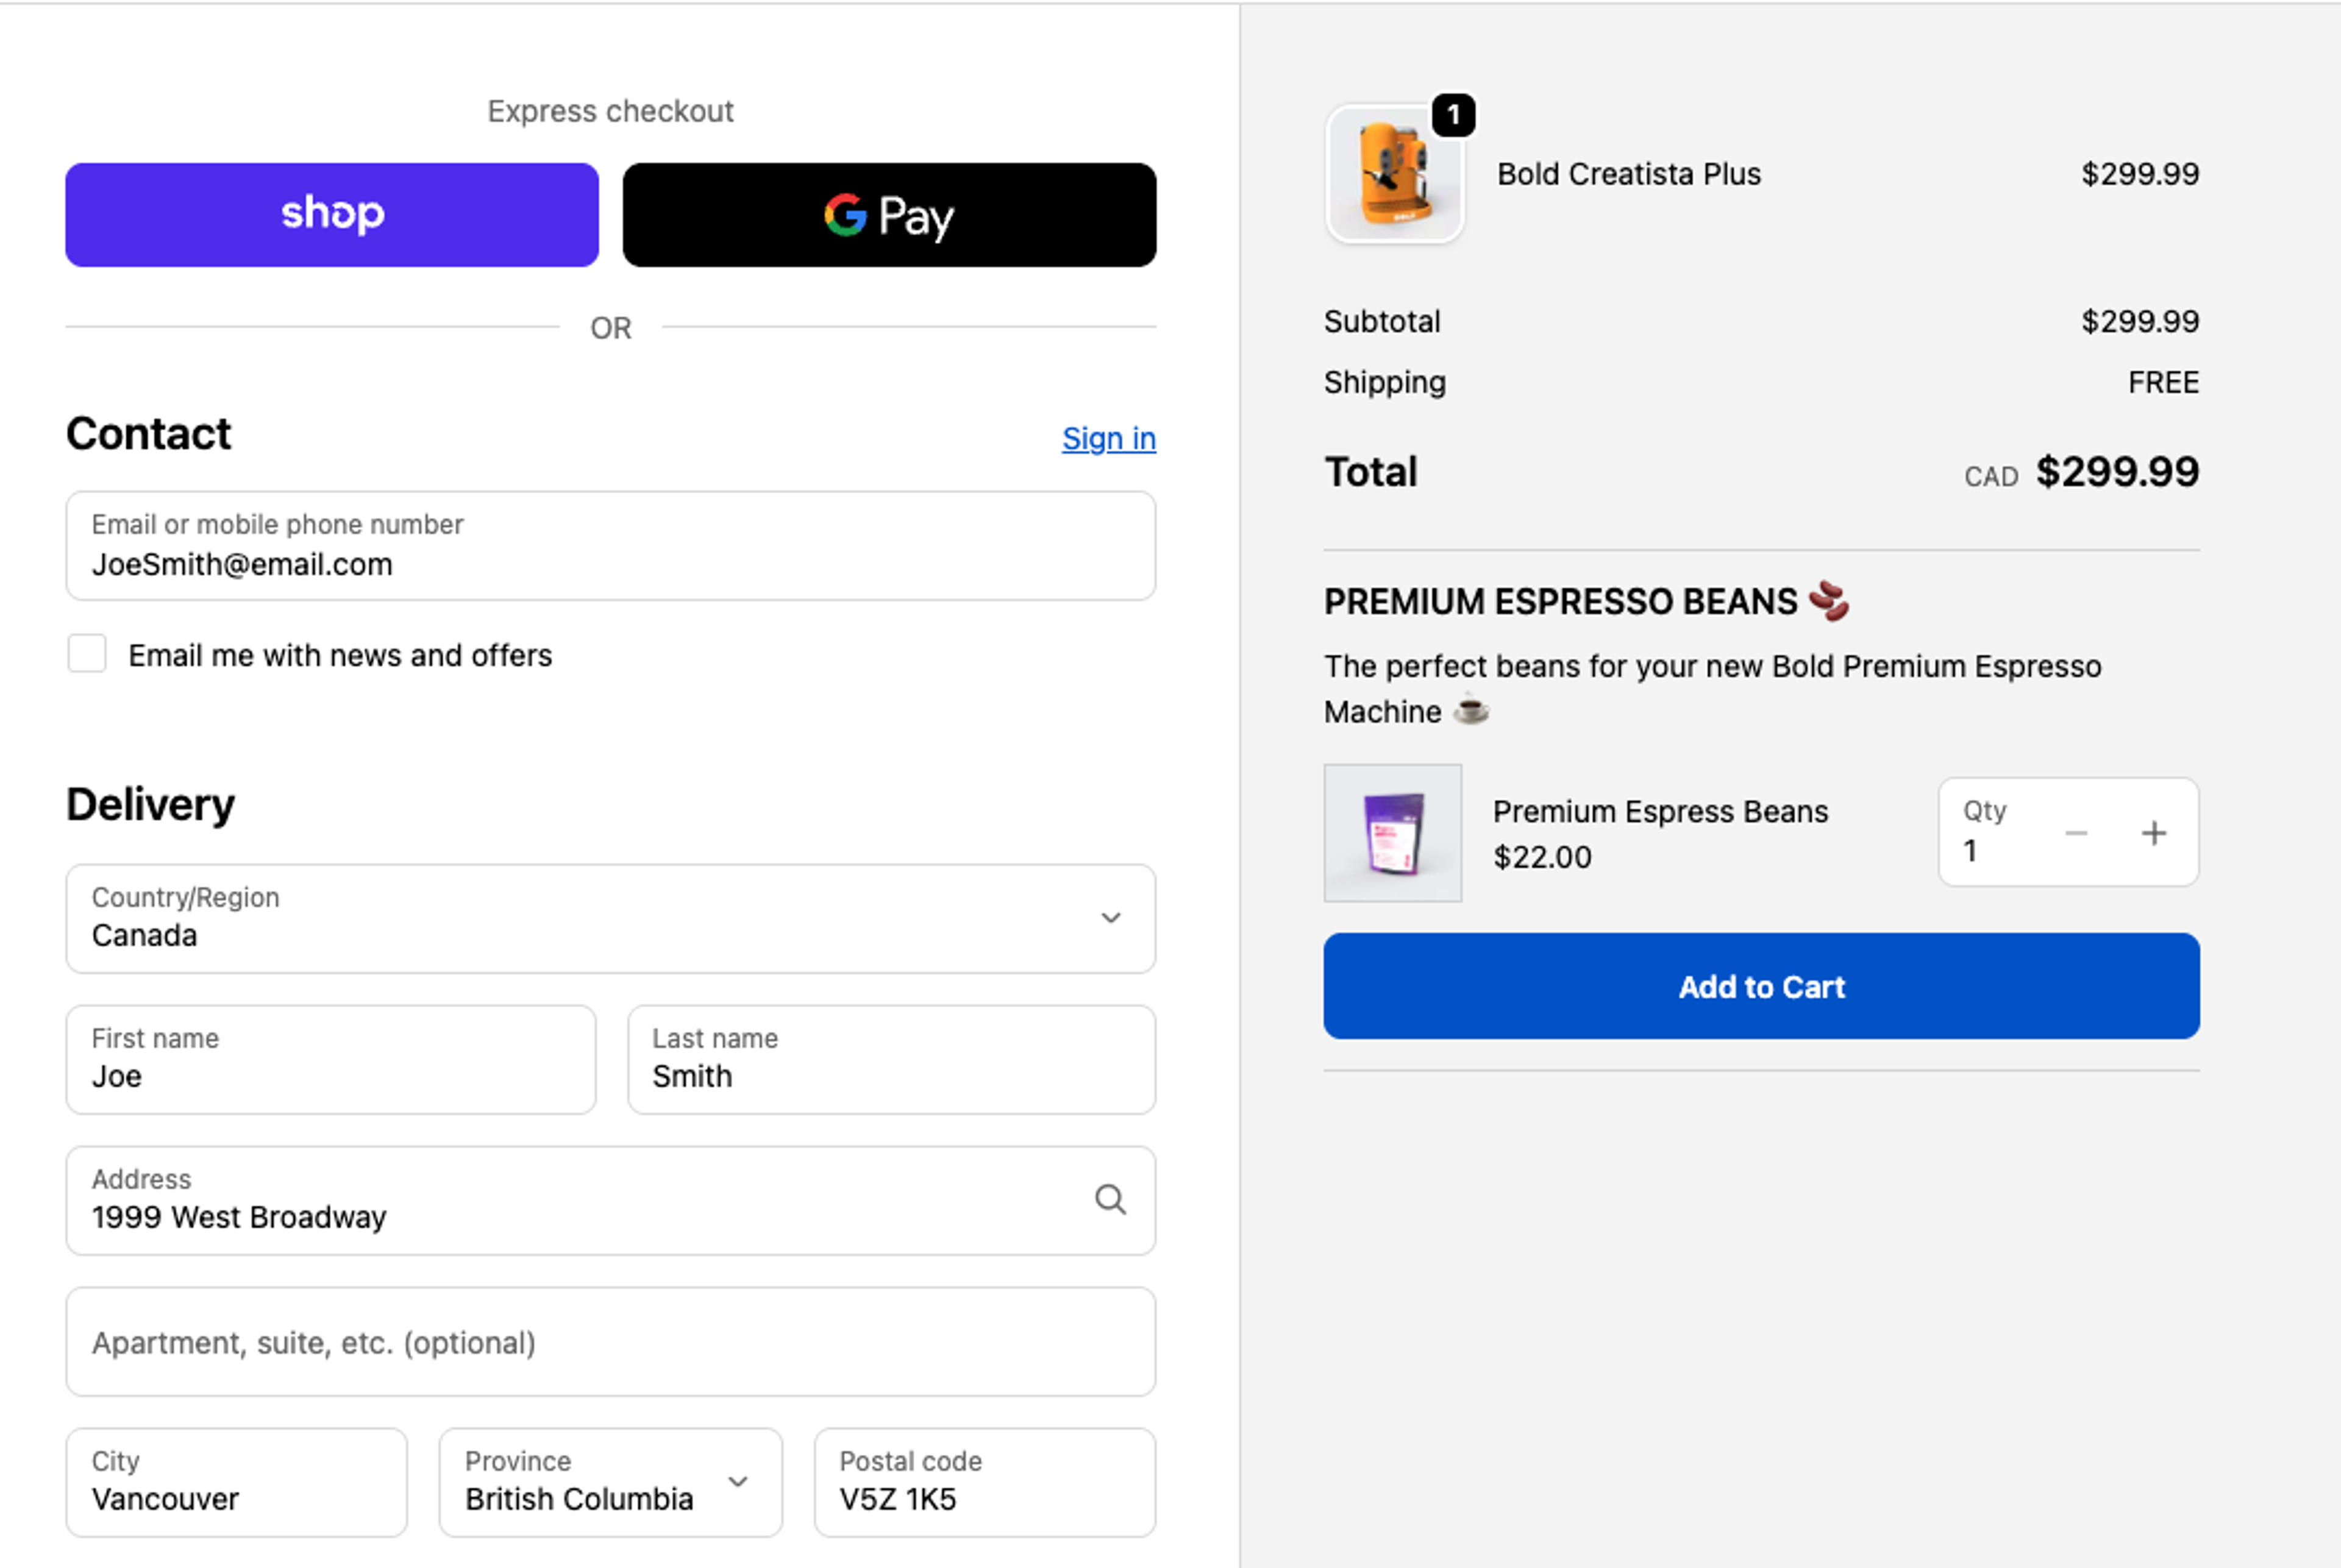Pay with Google Pay express button

tap(888, 215)
